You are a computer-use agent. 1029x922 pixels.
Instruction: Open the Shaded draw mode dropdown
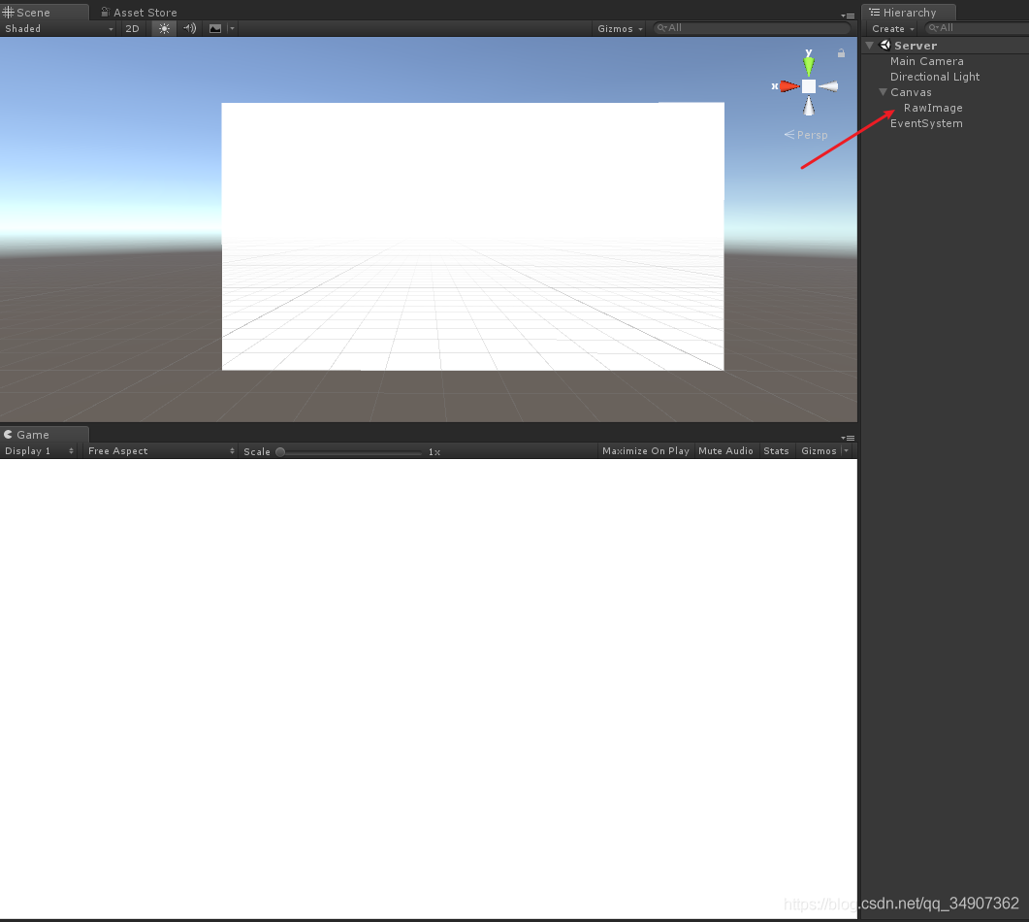[58, 28]
